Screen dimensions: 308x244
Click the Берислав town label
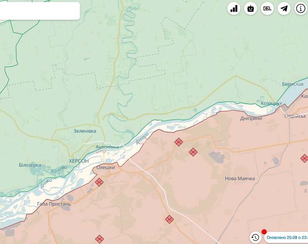pyautogui.click(x=293, y=84)
